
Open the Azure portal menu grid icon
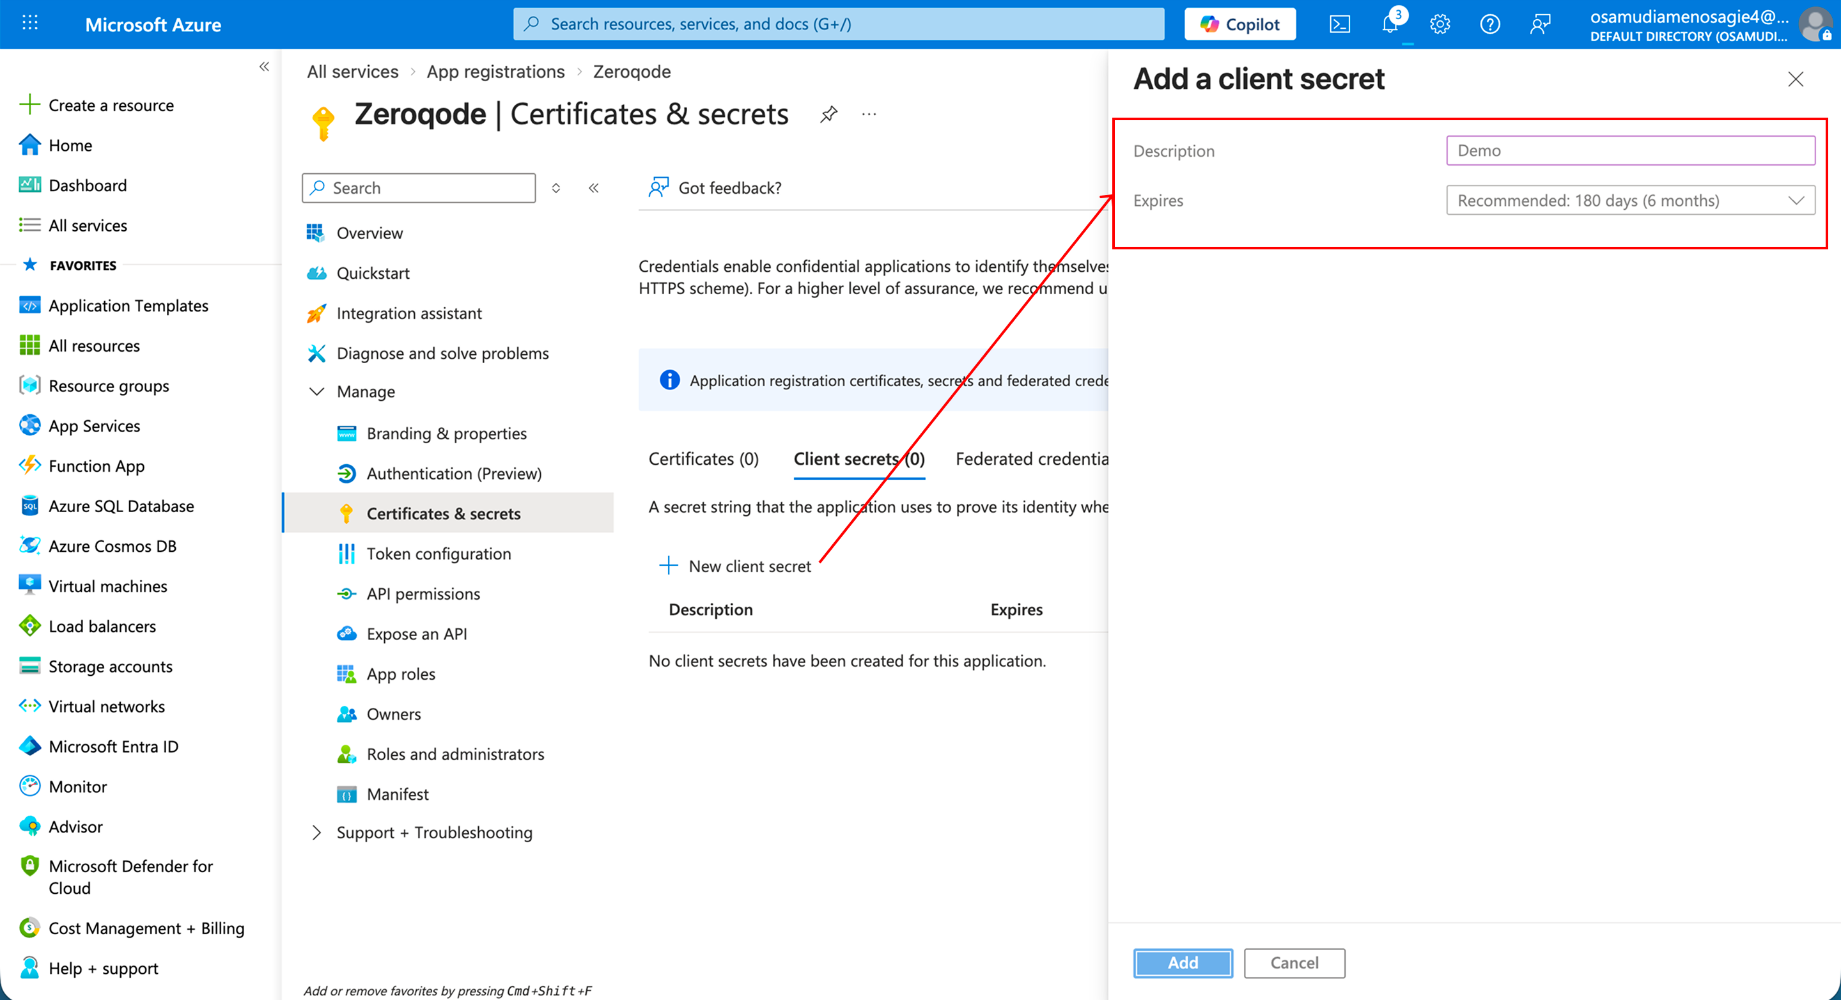(x=30, y=24)
